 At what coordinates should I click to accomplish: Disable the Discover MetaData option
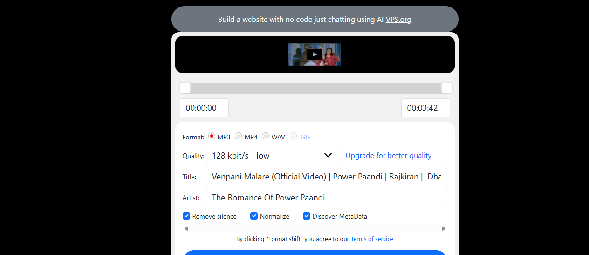coord(307,216)
